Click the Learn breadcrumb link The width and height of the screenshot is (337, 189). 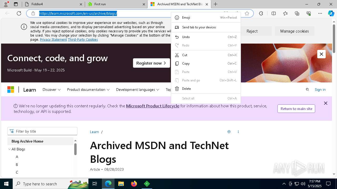click(94, 132)
